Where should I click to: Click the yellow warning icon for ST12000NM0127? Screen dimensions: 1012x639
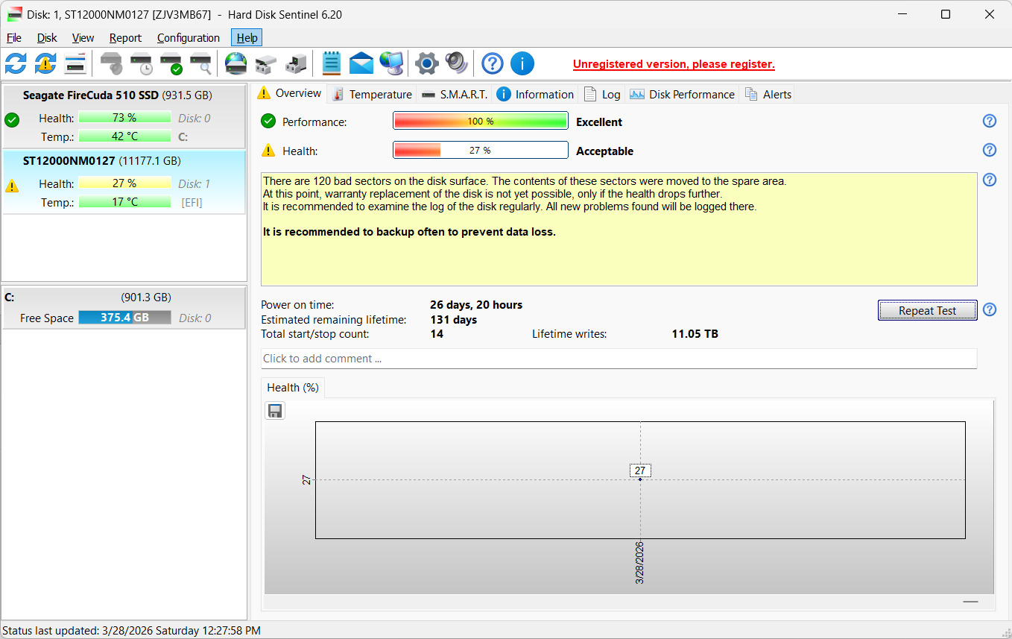(x=12, y=185)
